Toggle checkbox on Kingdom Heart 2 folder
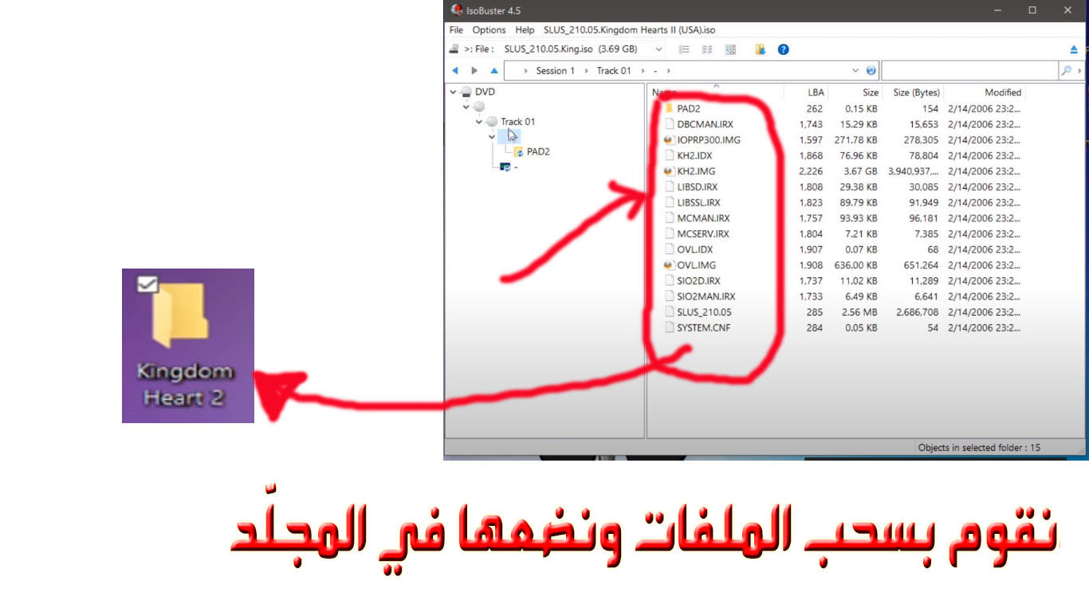This screenshot has width=1089, height=612. tap(147, 282)
